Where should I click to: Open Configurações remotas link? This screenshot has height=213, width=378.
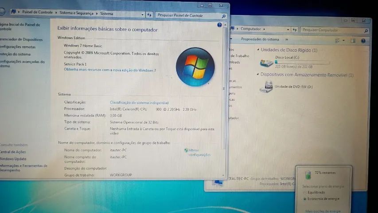18,47
